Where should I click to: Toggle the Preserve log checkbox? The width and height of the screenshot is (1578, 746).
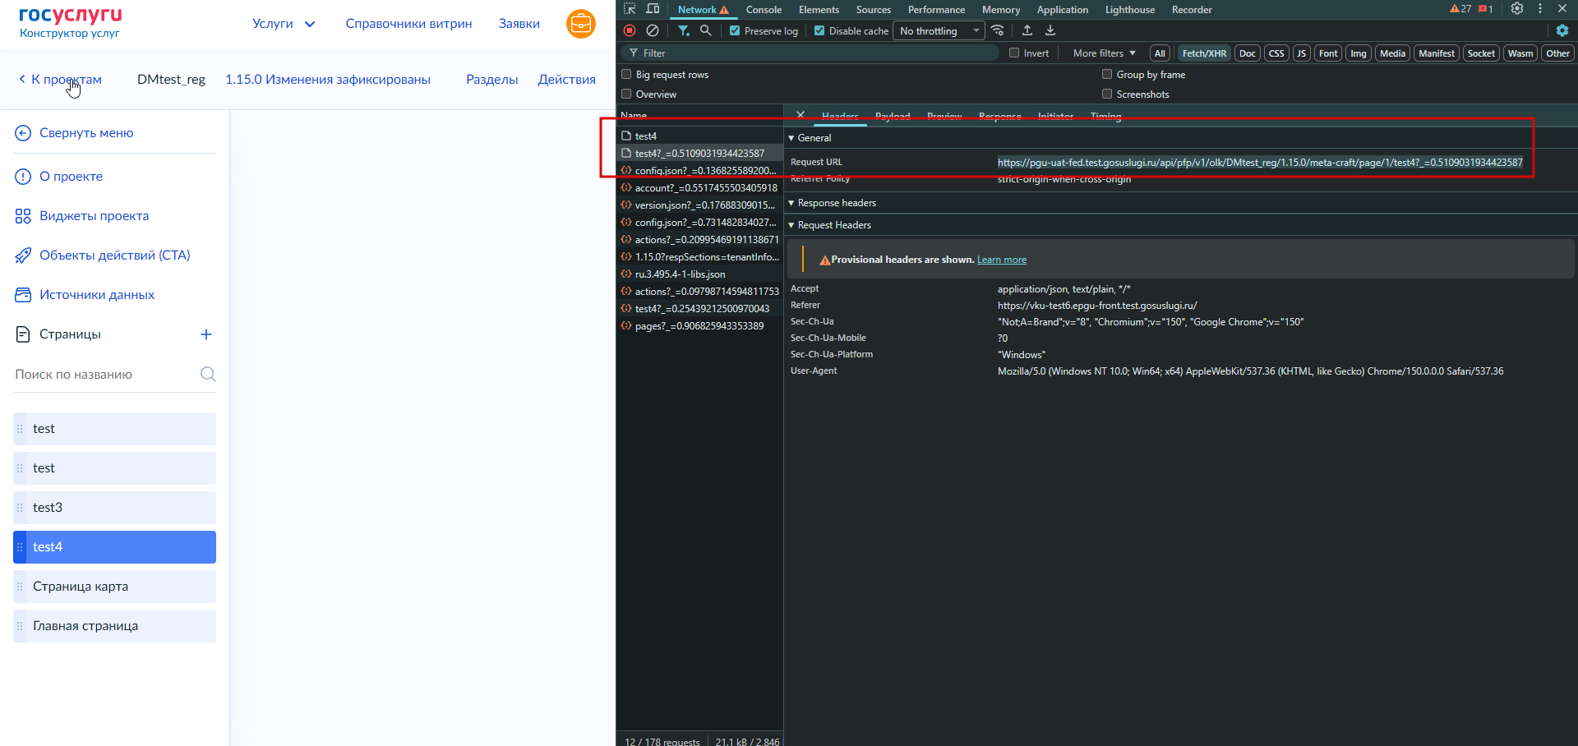[735, 30]
